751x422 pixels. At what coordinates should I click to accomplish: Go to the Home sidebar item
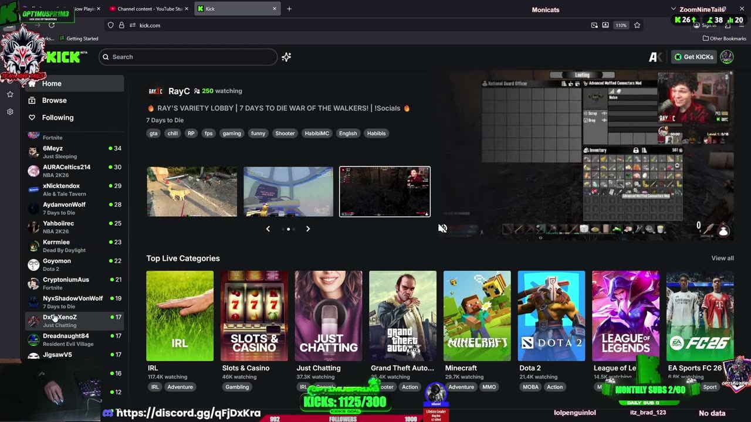point(75,83)
